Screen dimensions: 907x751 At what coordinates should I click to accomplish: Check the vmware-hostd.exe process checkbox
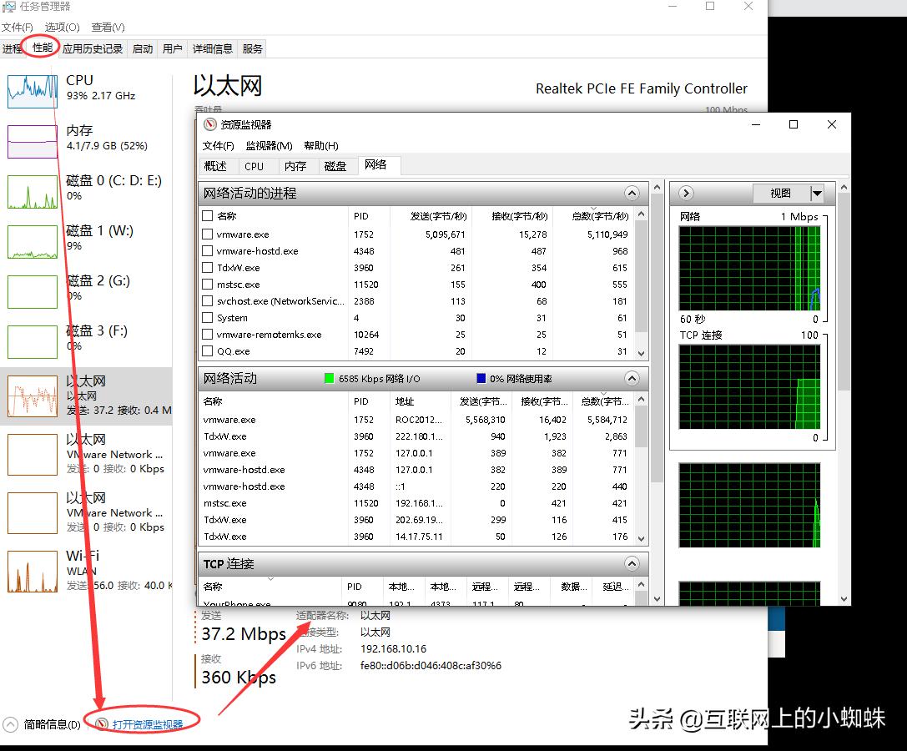[208, 251]
